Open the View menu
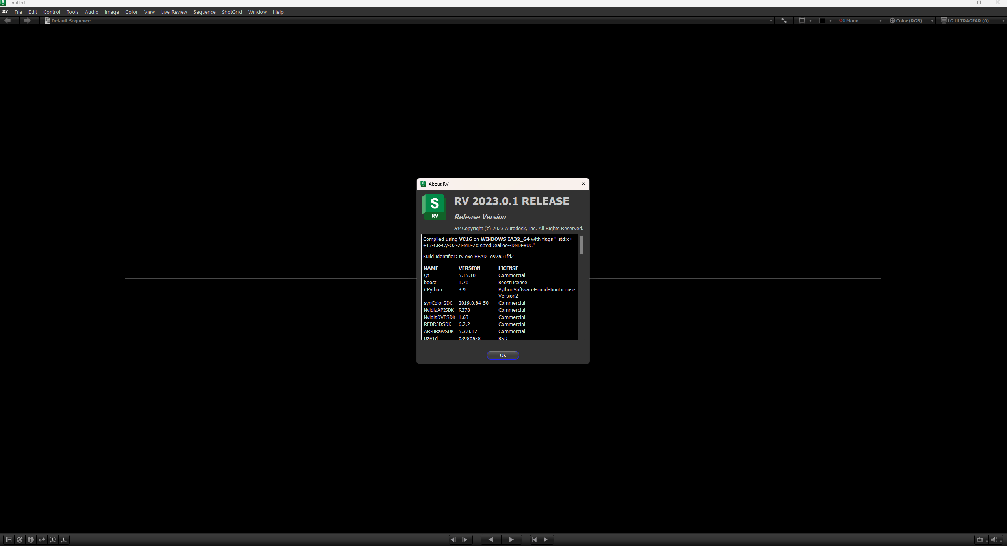The height and width of the screenshot is (546, 1007). [x=149, y=12]
